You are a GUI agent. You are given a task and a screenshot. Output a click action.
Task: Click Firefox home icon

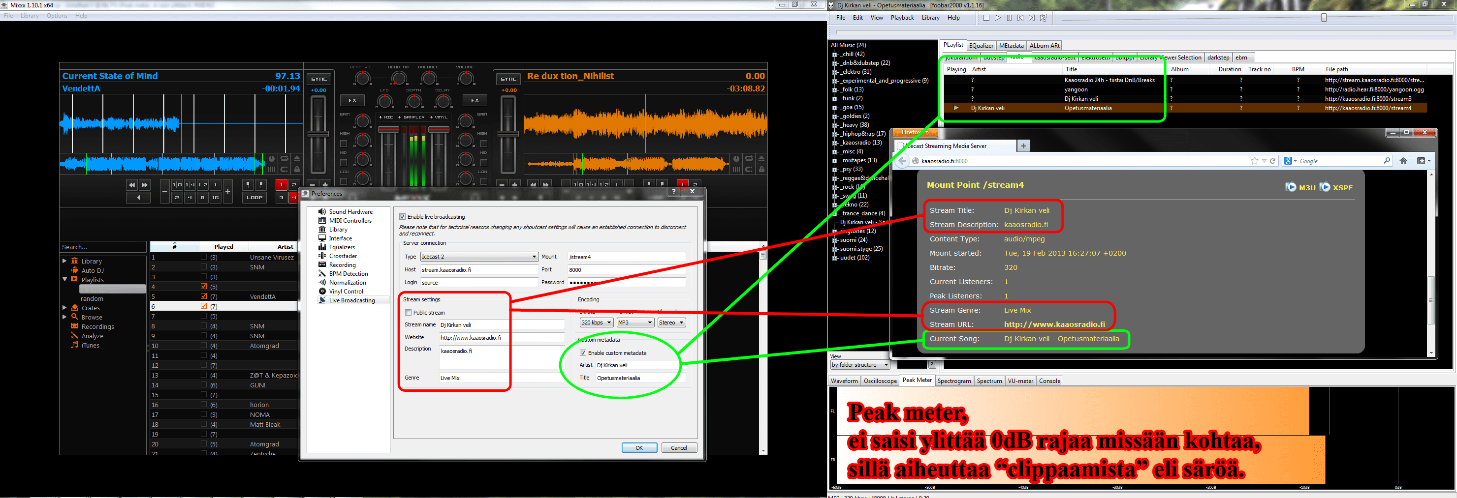coord(1403,161)
